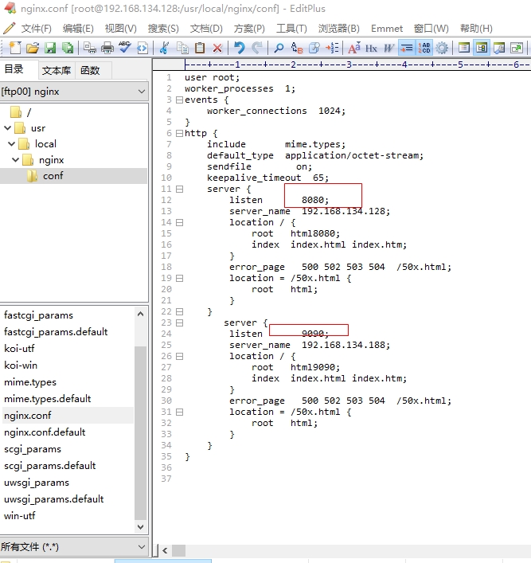
Task: Select the conf folder in tree
Action: point(53,176)
